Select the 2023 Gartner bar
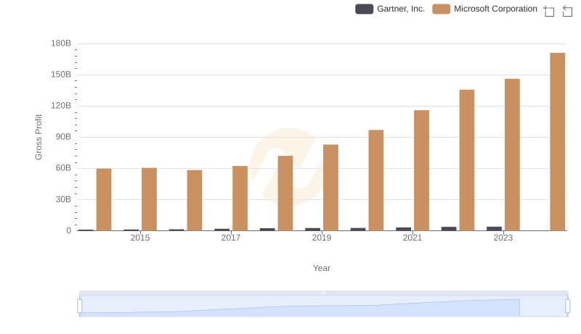581x334 pixels. (495, 229)
